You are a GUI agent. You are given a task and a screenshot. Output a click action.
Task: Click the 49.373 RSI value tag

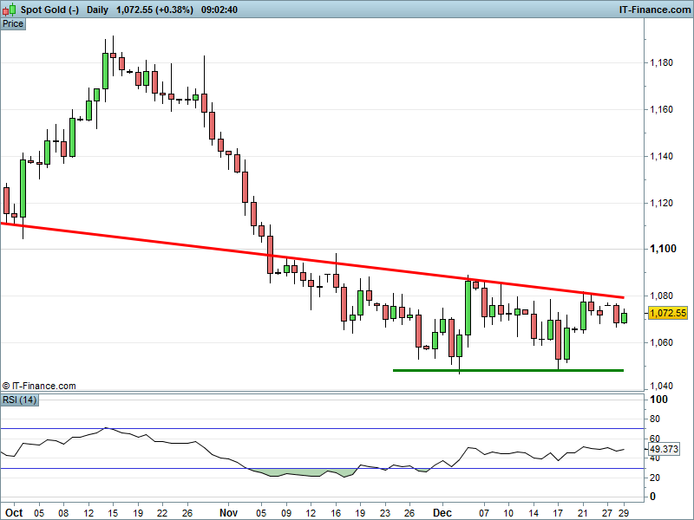[665, 450]
